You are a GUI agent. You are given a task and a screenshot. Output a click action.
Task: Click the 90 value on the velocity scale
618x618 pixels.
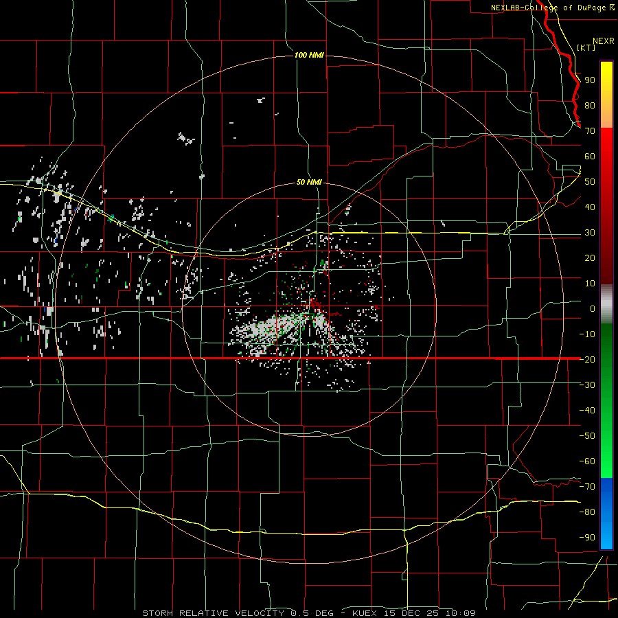coord(590,80)
